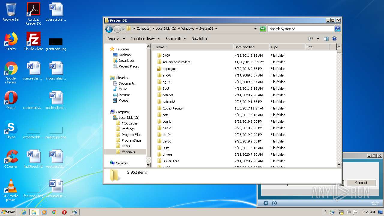Click info icon in Cisco window

(x=274, y=203)
